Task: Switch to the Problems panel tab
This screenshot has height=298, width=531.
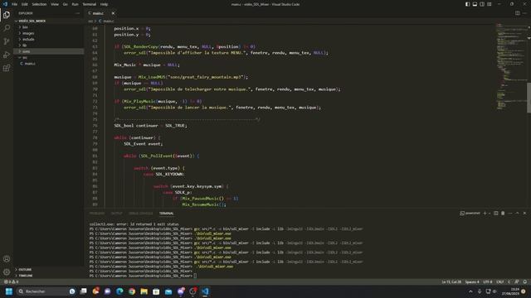Action: coord(97,214)
